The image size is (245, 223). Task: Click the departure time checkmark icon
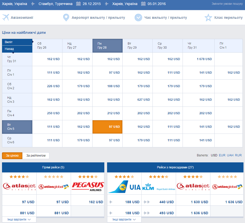tap(138, 18)
